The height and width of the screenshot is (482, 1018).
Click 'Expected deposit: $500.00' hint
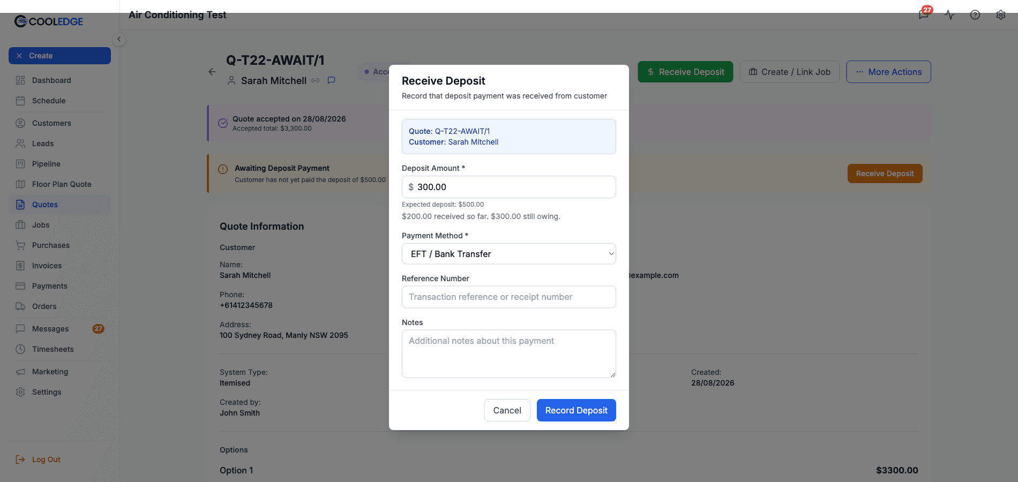pos(443,205)
